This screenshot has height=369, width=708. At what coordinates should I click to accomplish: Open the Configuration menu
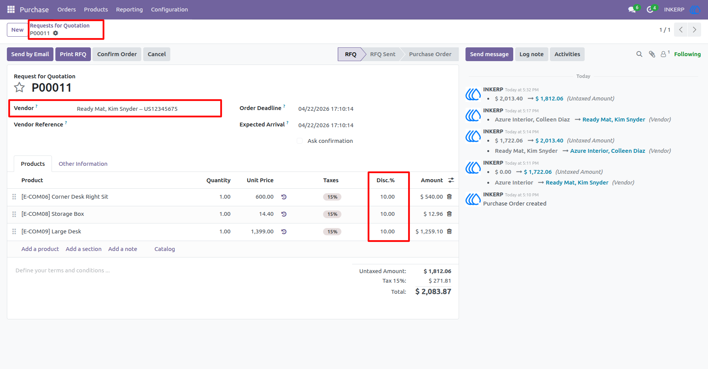[x=169, y=10]
